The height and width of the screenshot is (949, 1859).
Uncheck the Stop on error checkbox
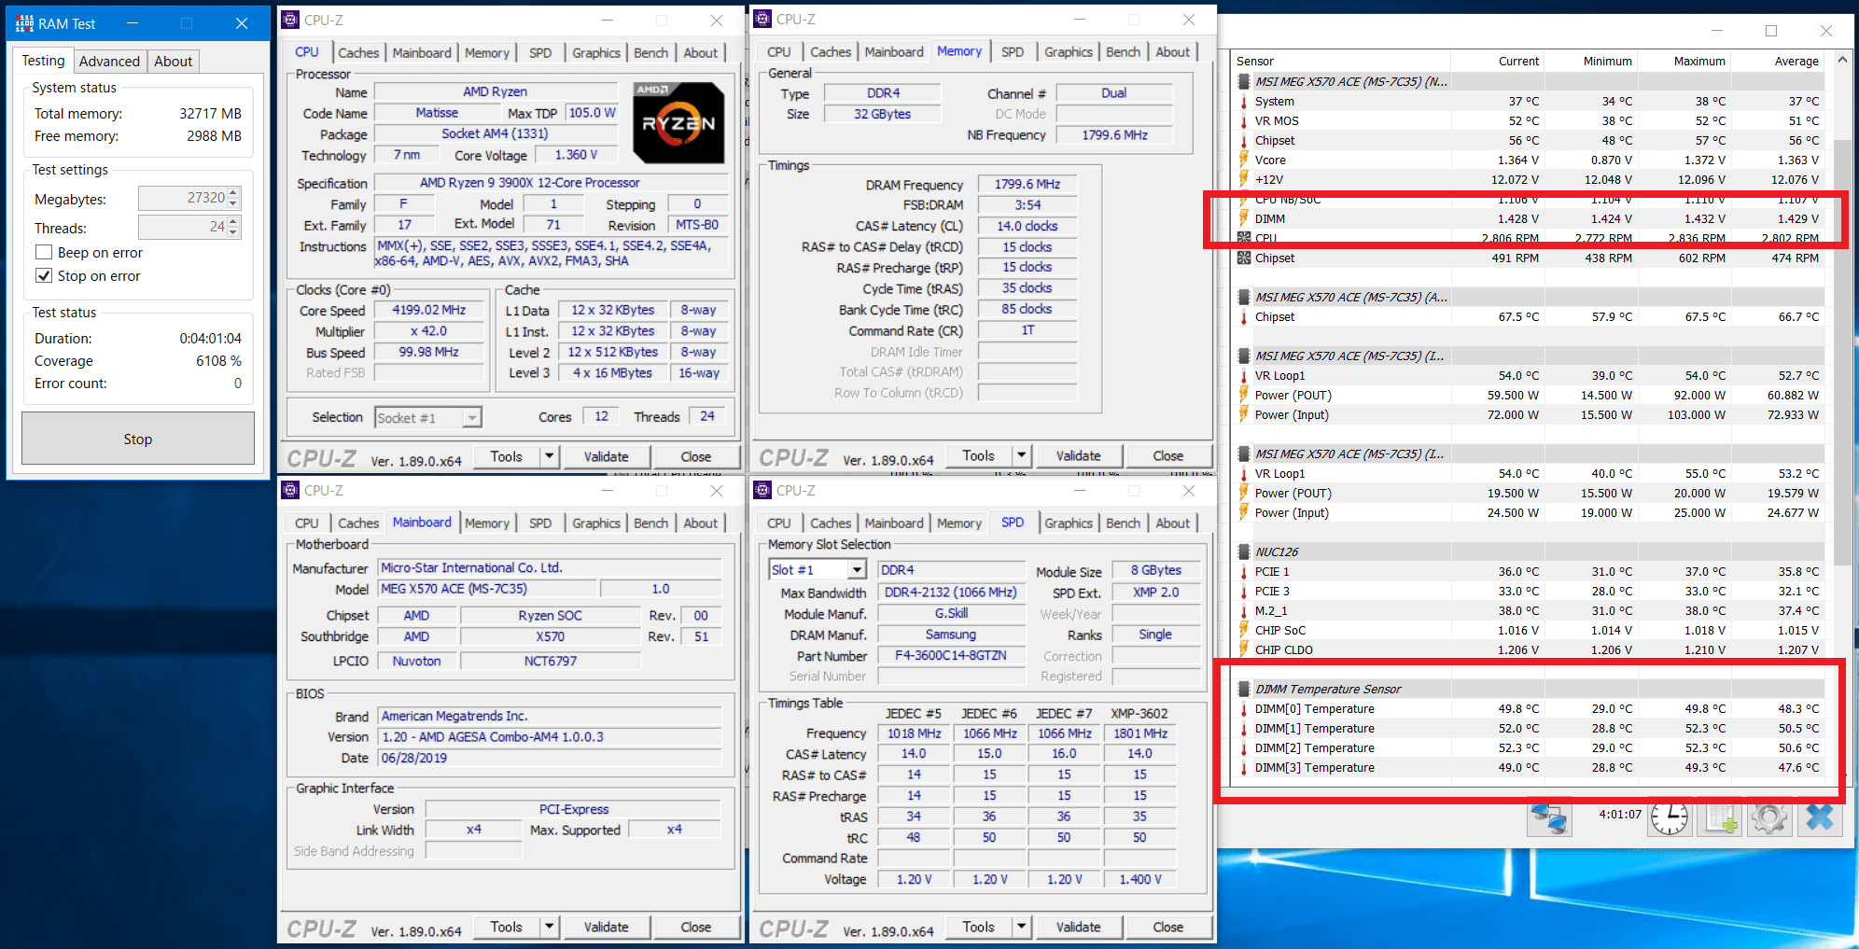43,275
